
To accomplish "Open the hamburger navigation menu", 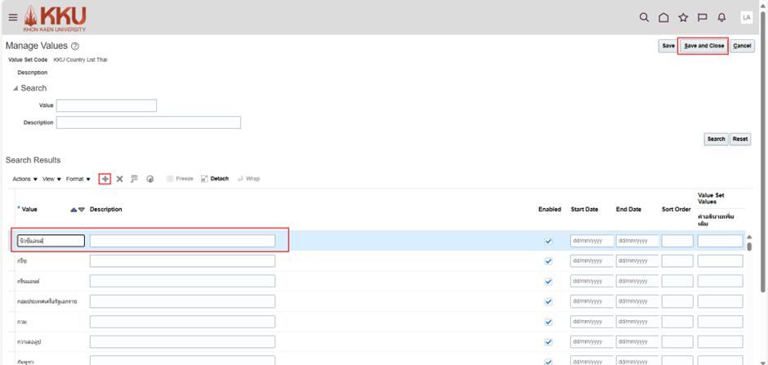I will tap(12, 17).
